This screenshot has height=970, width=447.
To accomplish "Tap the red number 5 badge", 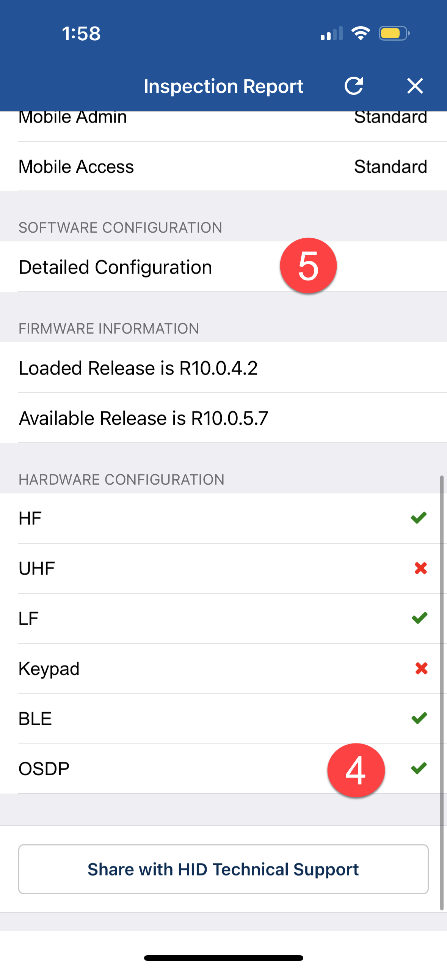I will coord(308,266).
